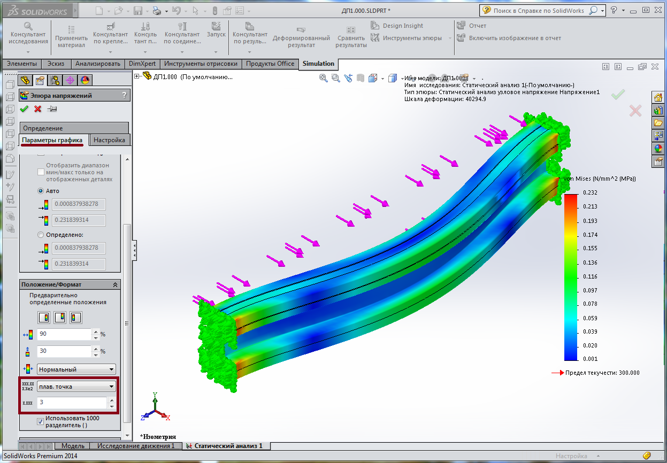Open Section View icon in viewport toolbar
The width and height of the screenshot is (667, 463).
pos(361,78)
